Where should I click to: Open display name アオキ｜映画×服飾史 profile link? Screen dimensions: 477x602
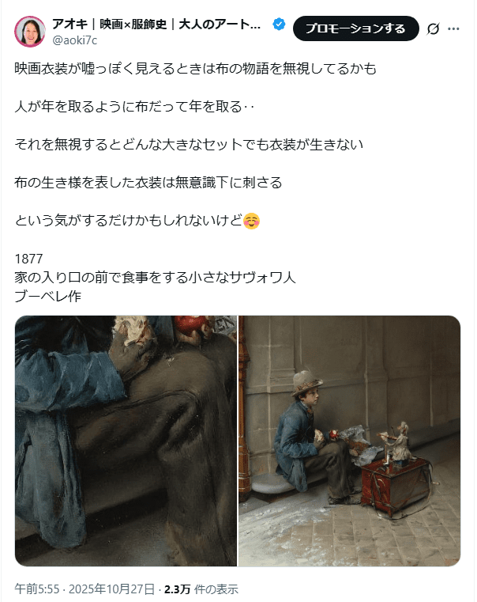(x=156, y=25)
